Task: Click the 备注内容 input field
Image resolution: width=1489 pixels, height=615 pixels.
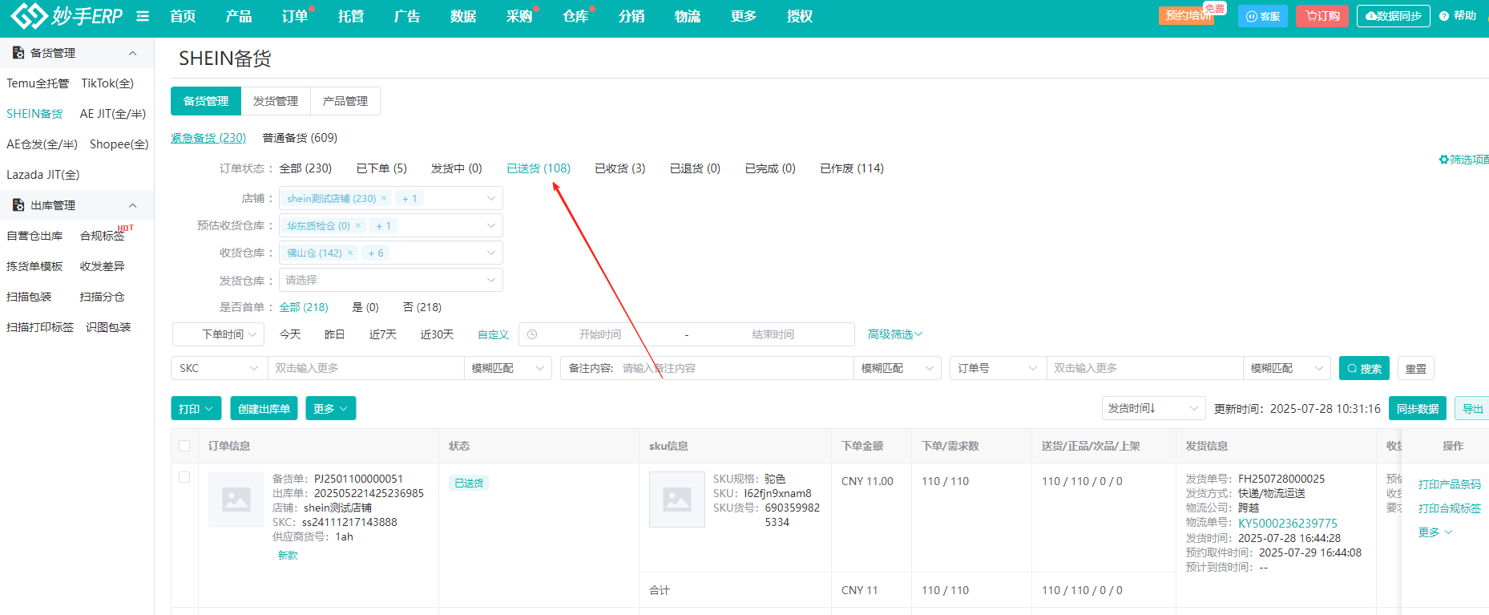Action: (x=733, y=368)
